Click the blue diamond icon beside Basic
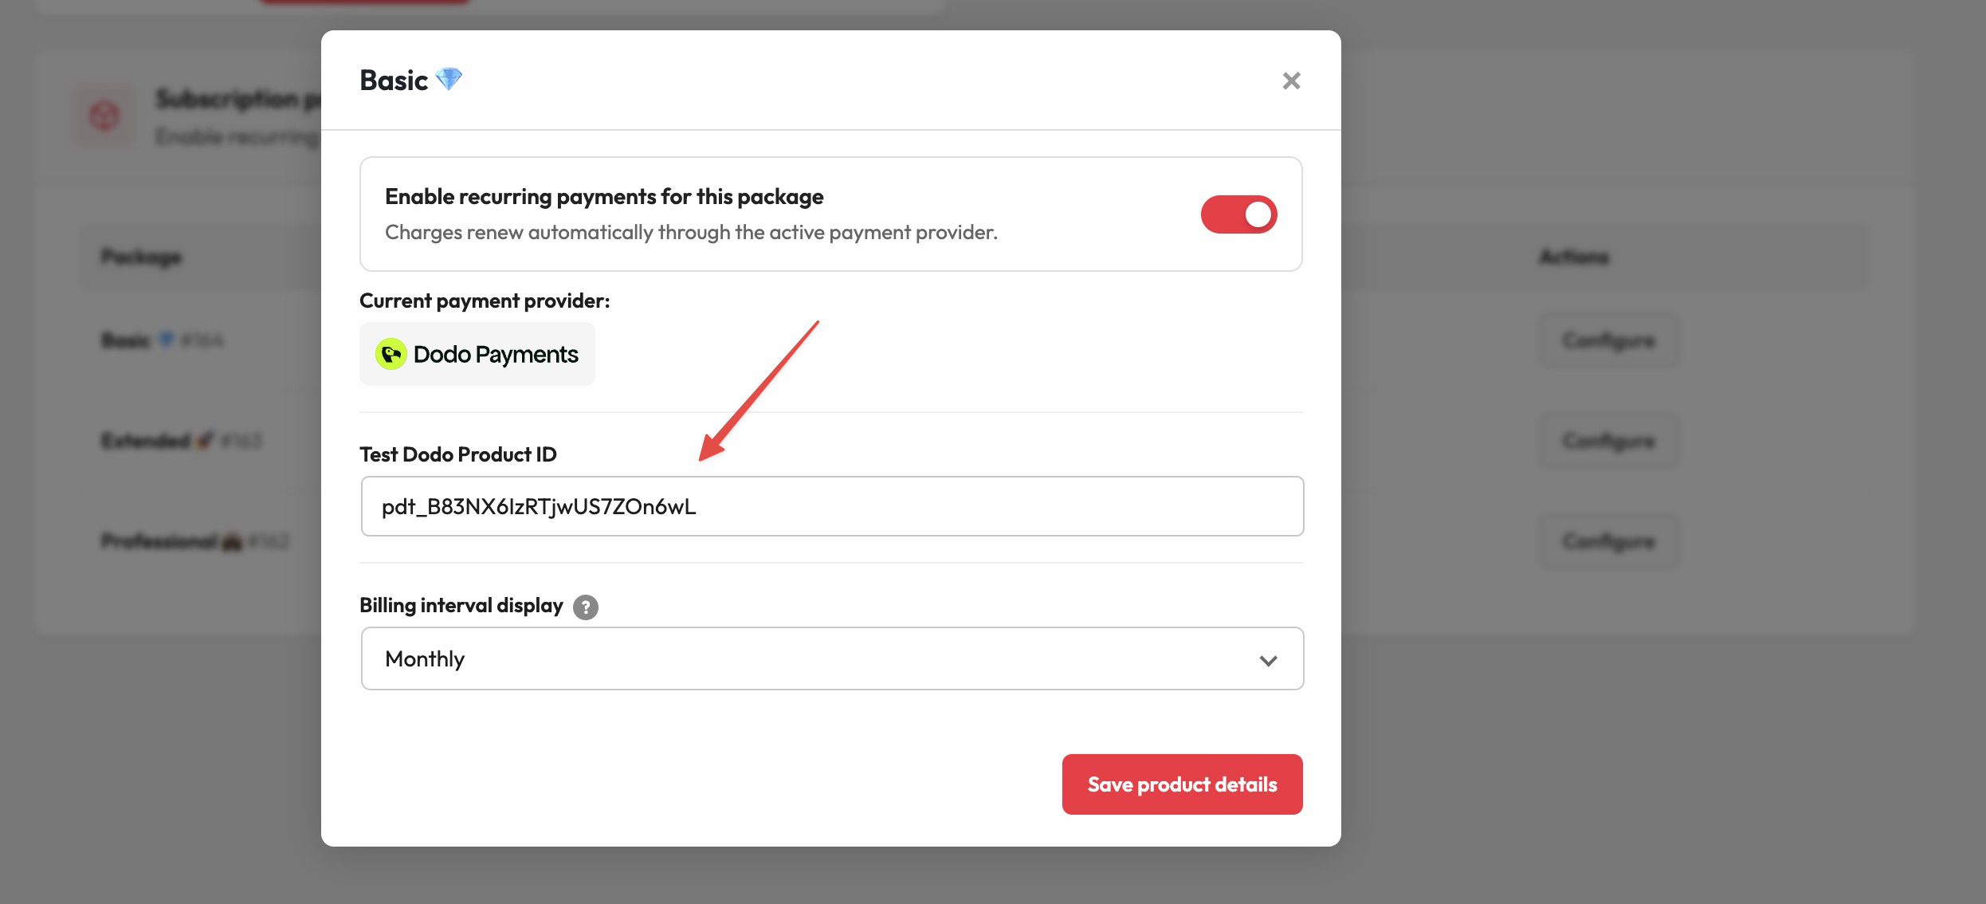Screen dimensions: 1986x904 pyautogui.click(x=449, y=79)
